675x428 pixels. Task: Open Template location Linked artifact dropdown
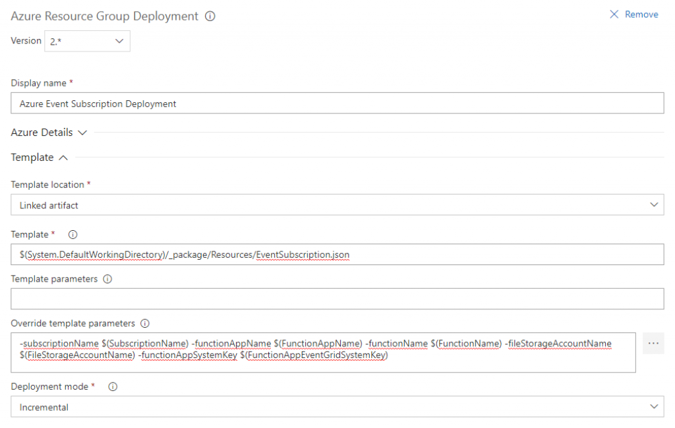pyautogui.click(x=337, y=205)
